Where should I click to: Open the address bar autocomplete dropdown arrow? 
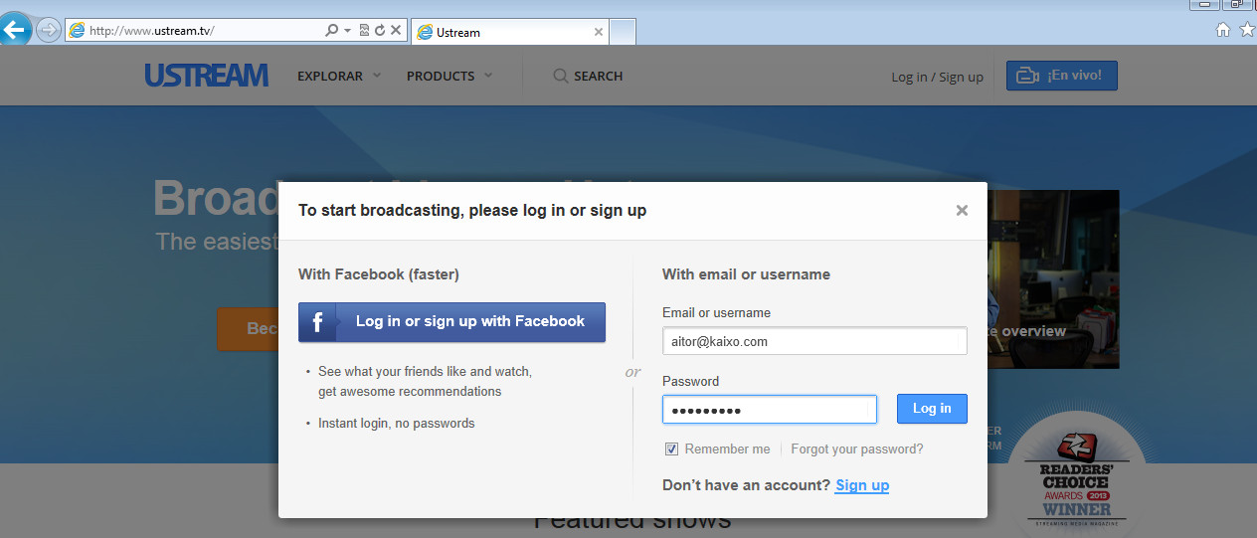347,31
